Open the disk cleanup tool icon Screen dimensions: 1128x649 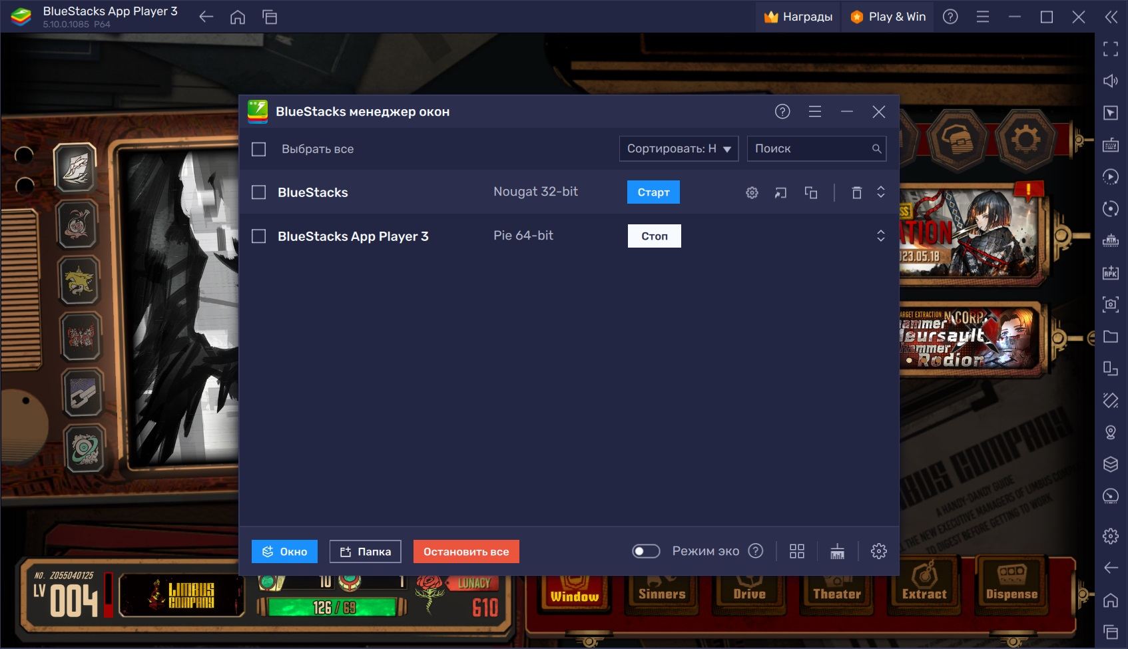(837, 551)
